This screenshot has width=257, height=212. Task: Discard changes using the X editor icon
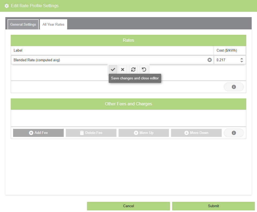(123, 69)
